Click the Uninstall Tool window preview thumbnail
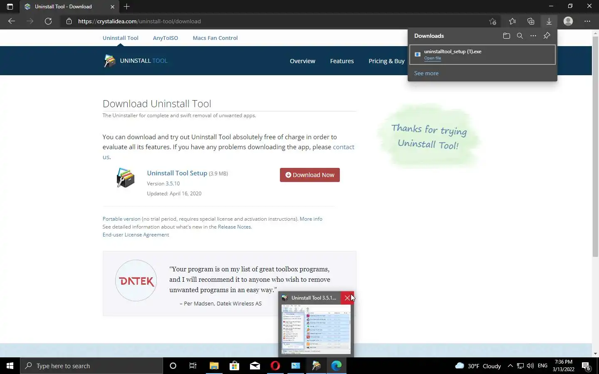 pos(316,330)
